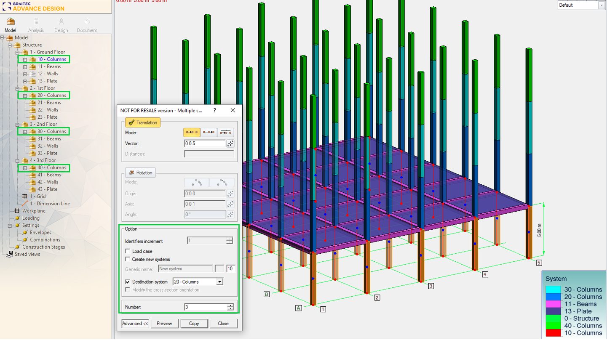
Task: Click the Copy button
Action: coord(194,324)
